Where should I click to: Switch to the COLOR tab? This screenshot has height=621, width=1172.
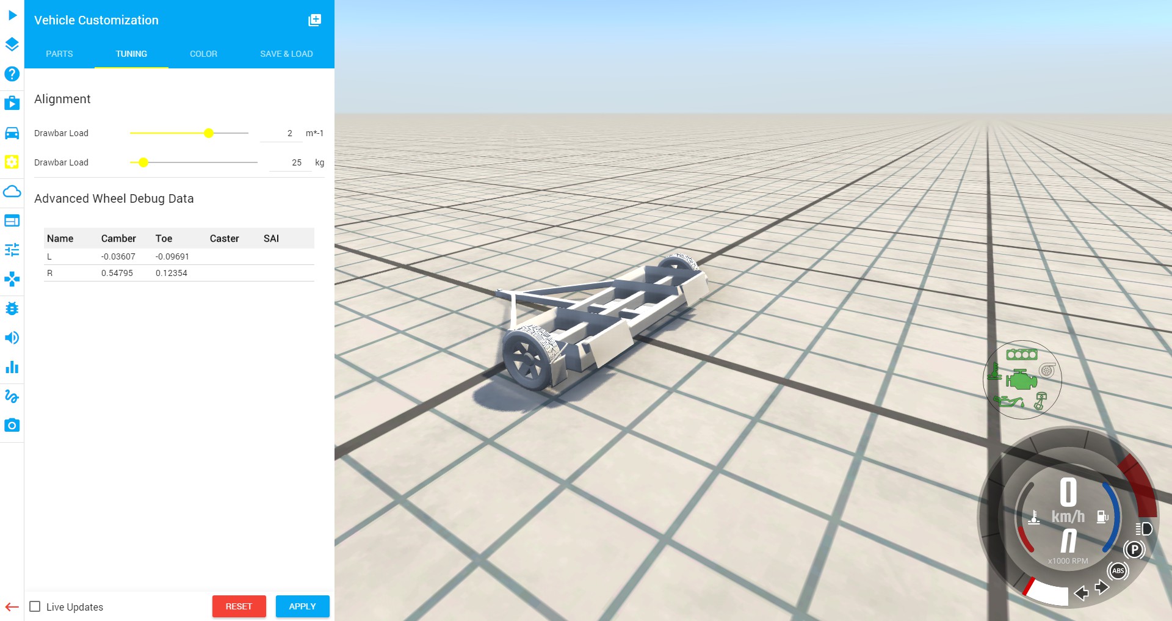coord(203,54)
